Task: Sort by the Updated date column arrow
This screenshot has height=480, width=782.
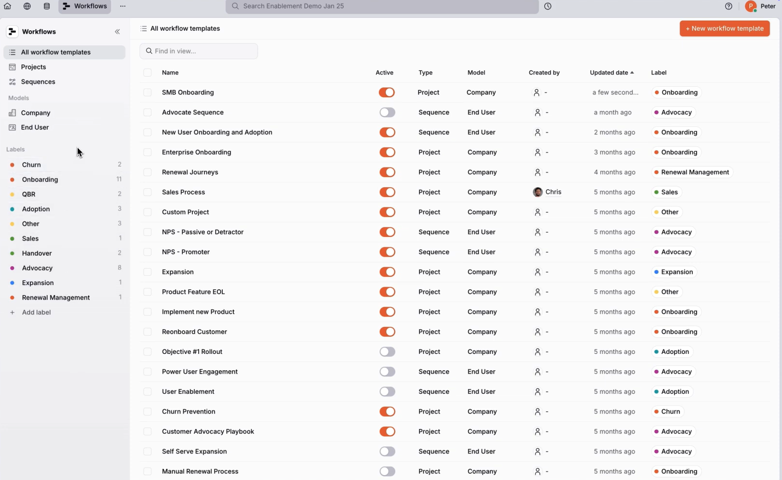Action: 632,73
